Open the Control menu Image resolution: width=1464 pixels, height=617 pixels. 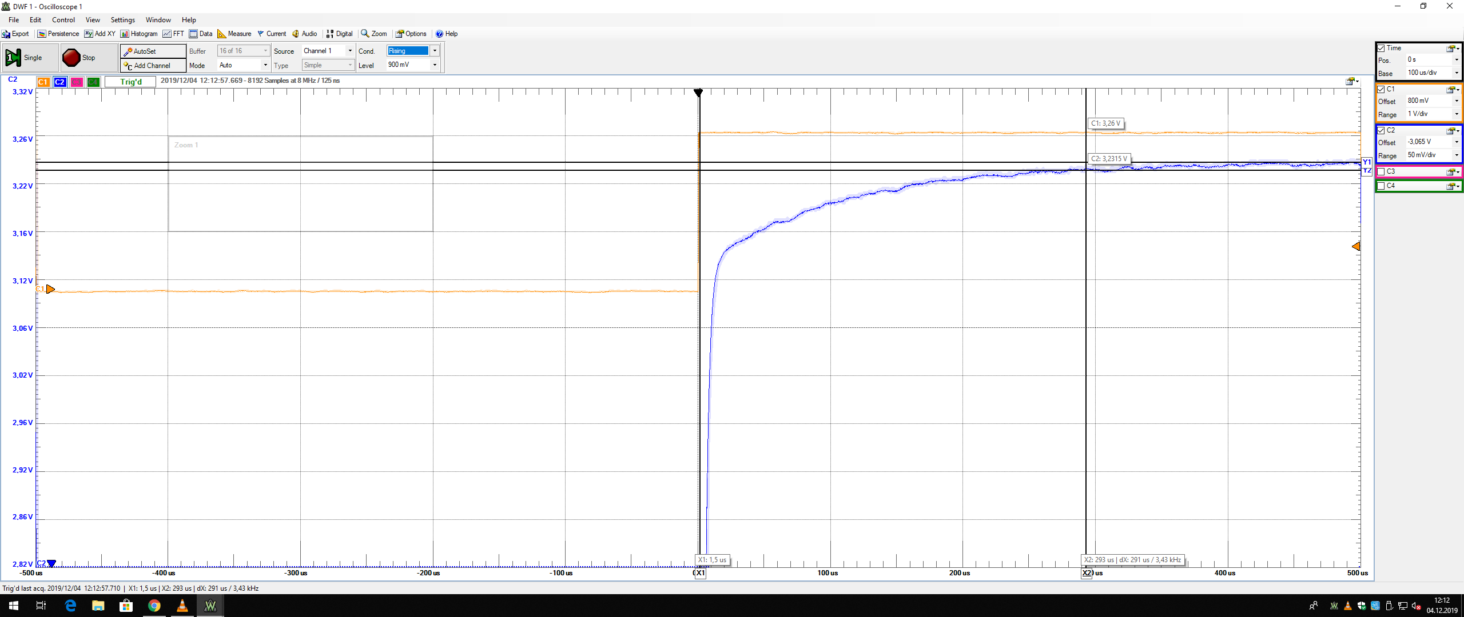63,20
